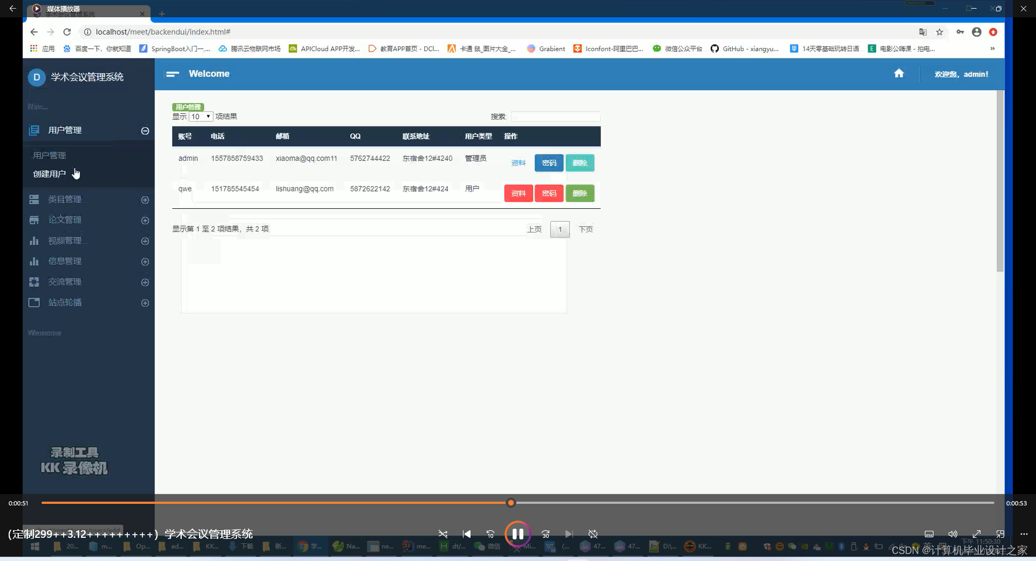1036x561 pixels.
Task: Open subtitles and captions options
Action: click(929, 534)
